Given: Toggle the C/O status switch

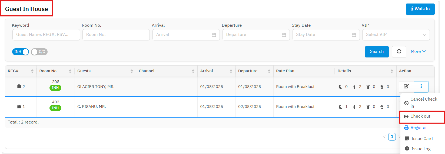Looking at the screenshot, I should pos(39,52).
